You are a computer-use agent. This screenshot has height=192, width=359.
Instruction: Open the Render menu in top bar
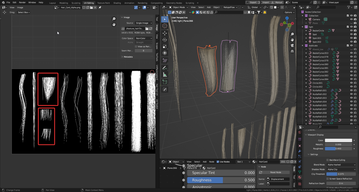[22, 2]
